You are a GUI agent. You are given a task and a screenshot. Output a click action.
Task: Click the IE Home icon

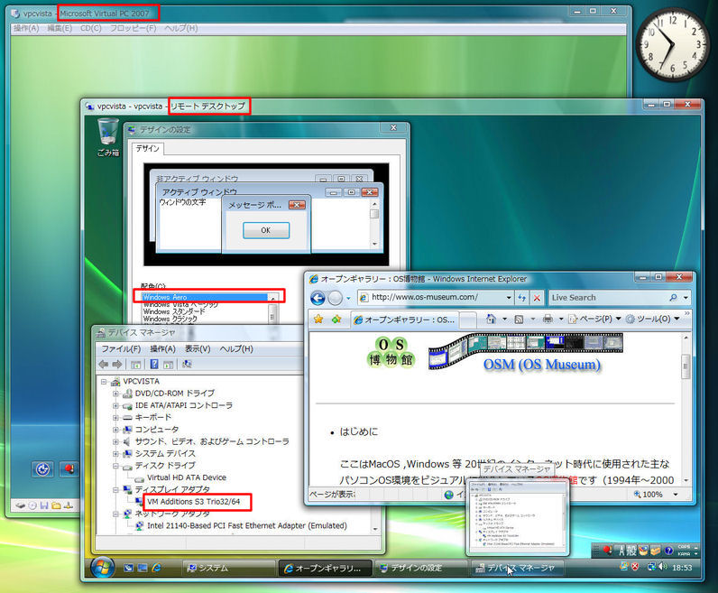point(491,319)
